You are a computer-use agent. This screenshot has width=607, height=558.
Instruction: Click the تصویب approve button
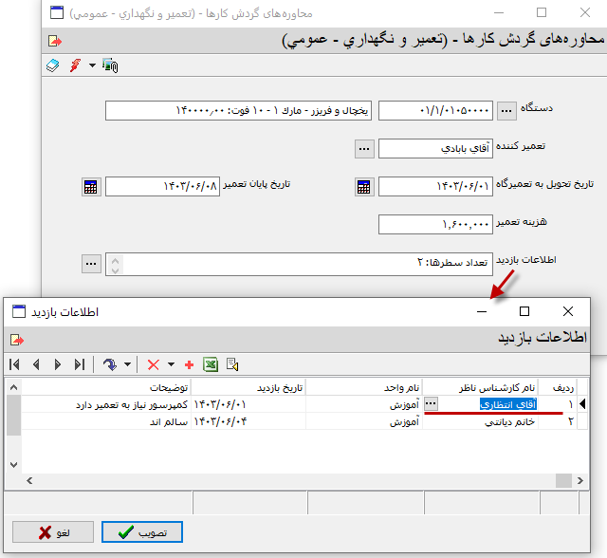point(141,532)
